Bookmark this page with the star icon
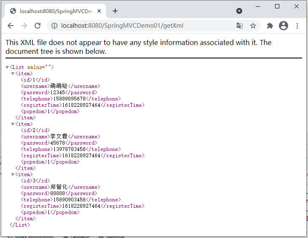 [253, 26]
